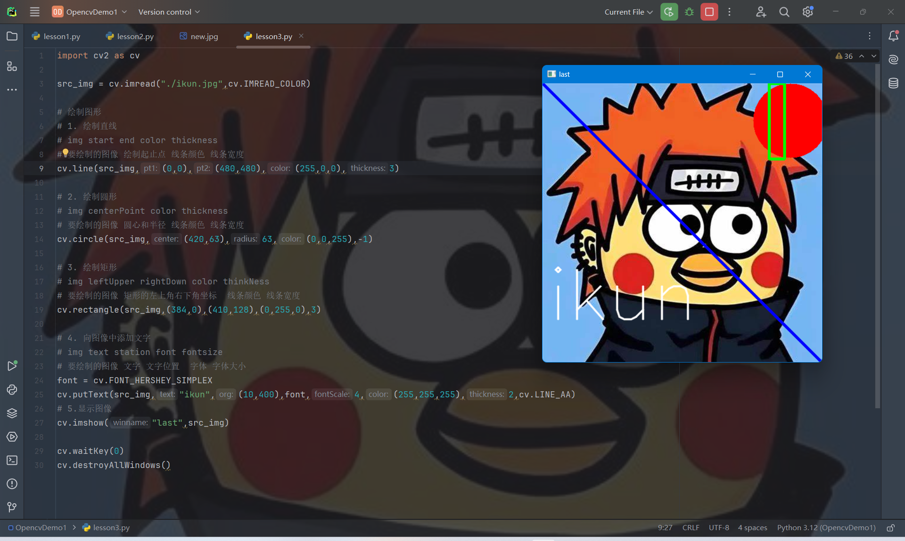Stop the running program
This screenshot has height=541, width=905.
pos(709,12)
